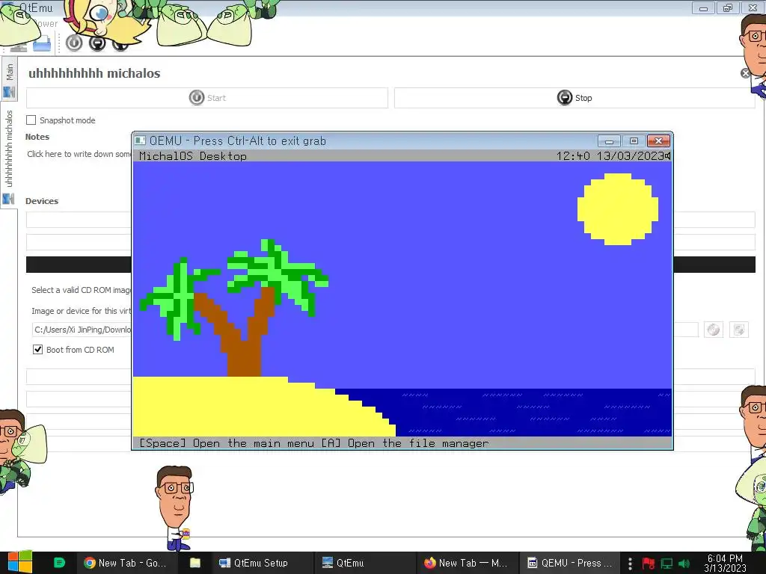Click the 12:40 13/03/2023 clock in MichalOS

click(610, 156)
